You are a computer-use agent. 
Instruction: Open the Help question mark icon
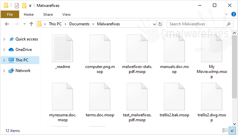tap(234, 14)
